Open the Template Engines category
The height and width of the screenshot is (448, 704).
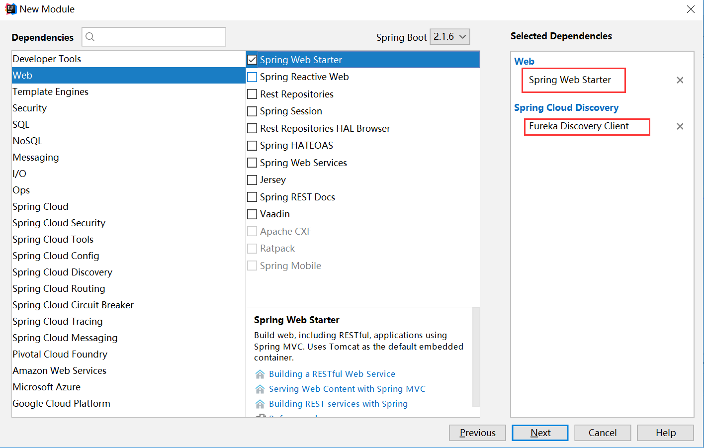[x=128, y=91]
